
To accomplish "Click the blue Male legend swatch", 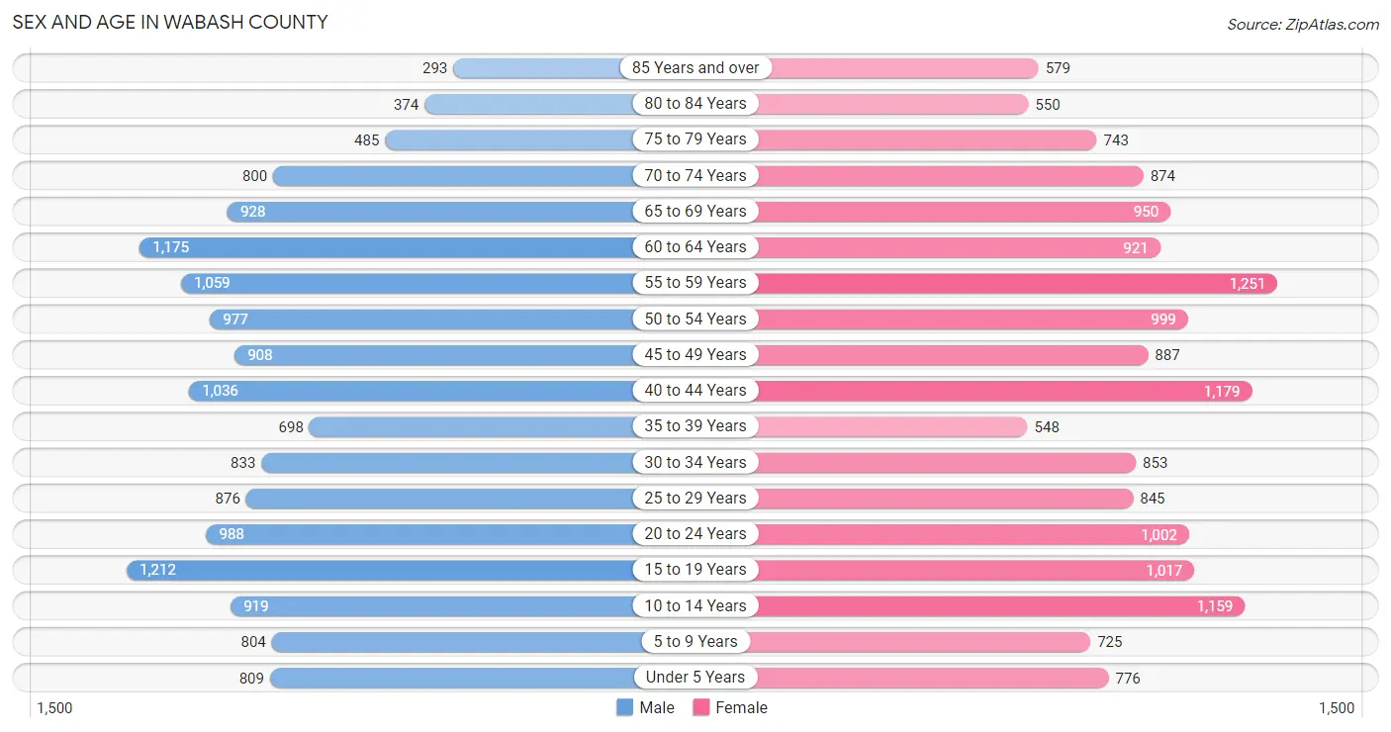I will tap(624, 707).
